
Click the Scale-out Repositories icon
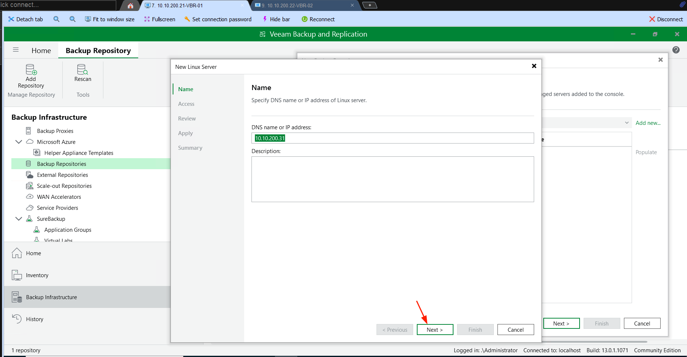(x=29, y=186)
